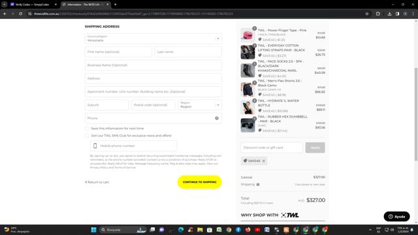Click the address bar URL
Screen dimensions: 418x235
(x=133, y=14)
